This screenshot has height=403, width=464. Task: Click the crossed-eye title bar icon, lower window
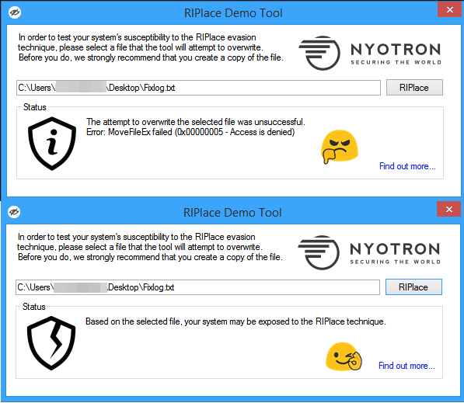click(14, 212)
